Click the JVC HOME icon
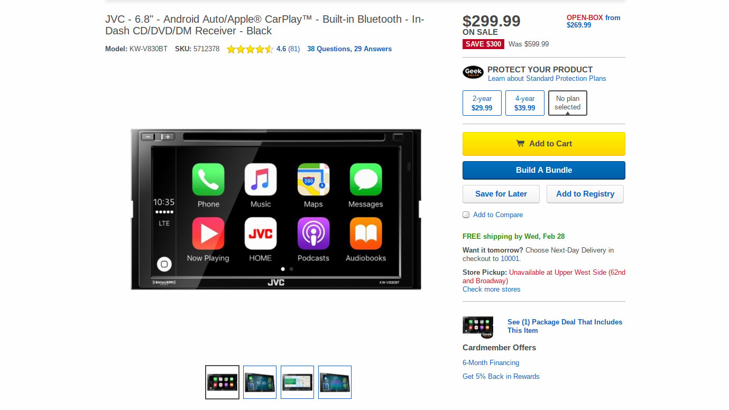This screenshot has height=410, width=729. [261, 234]
